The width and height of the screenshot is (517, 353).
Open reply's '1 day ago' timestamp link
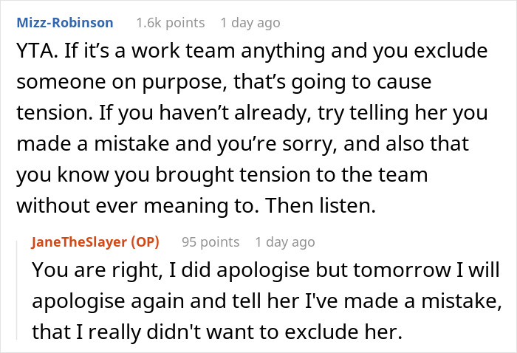coord(284,241)
